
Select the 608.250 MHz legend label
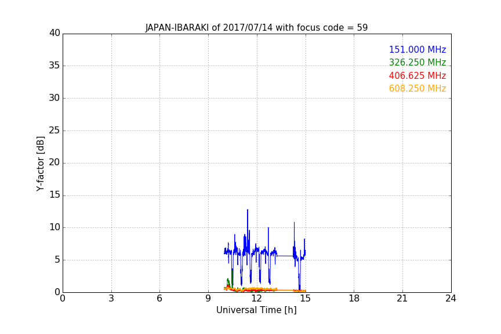[x=418, y=89]
